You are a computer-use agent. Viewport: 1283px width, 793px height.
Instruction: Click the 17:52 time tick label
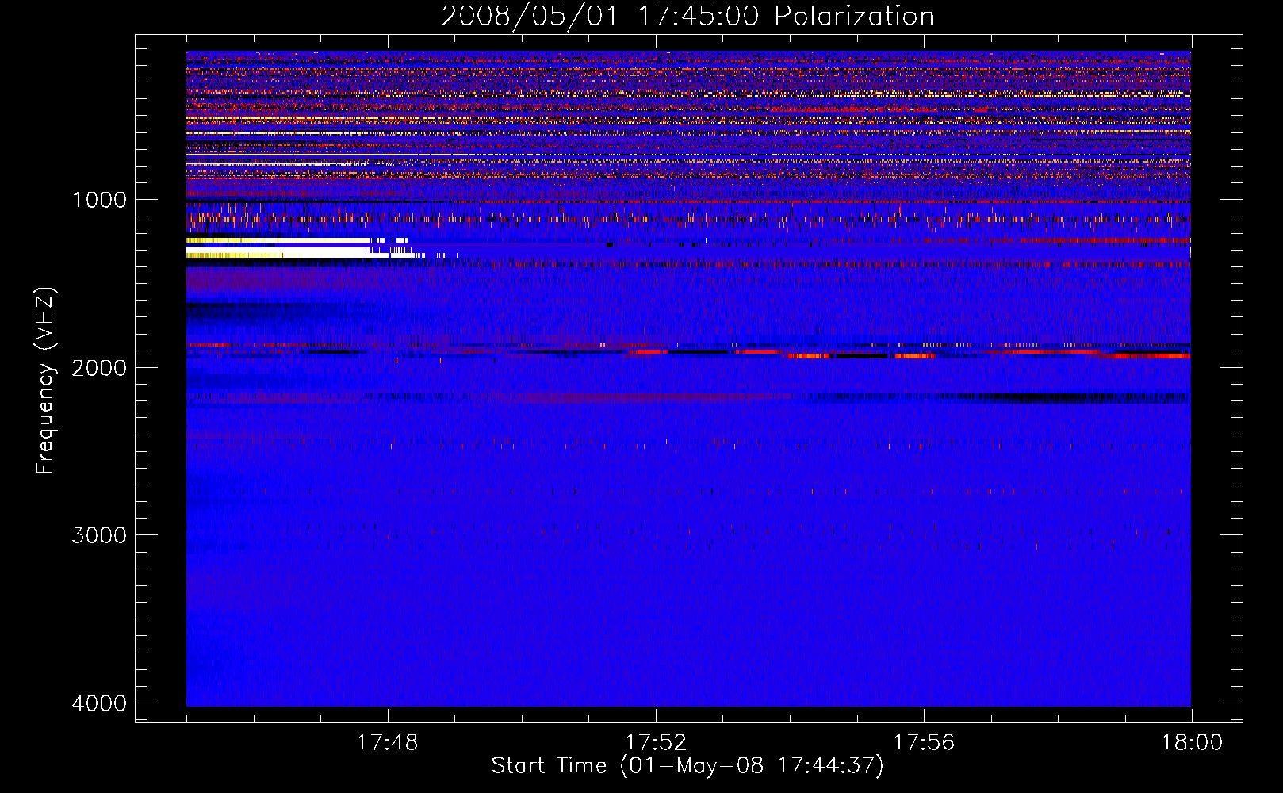click(656, 743)
